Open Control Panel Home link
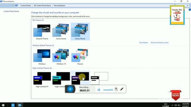The width and height of the screenshot is (191, 107). (x=11, y=11)
